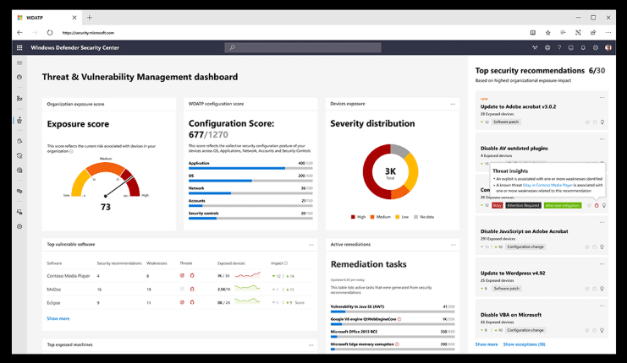
Task: Click the browser address bar URL
Action: (88, 33)
